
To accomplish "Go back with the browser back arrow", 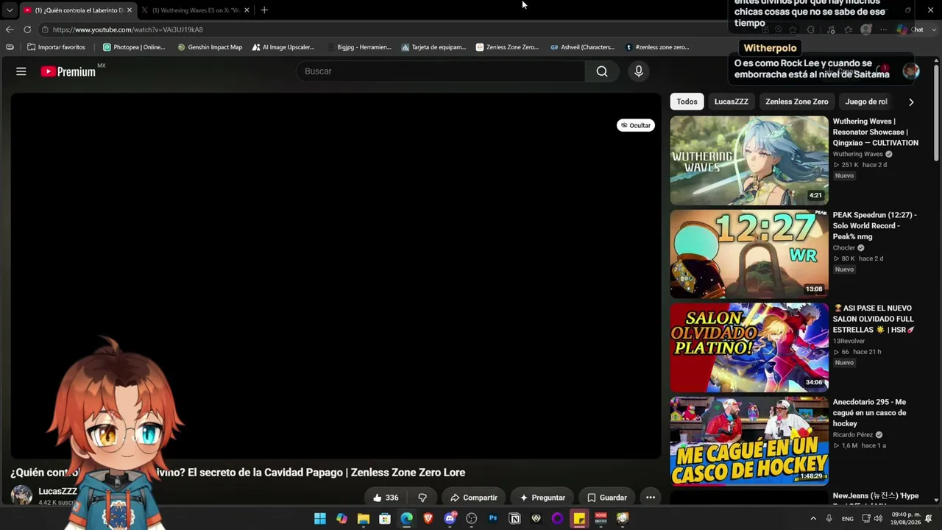I will coord(10,29).
